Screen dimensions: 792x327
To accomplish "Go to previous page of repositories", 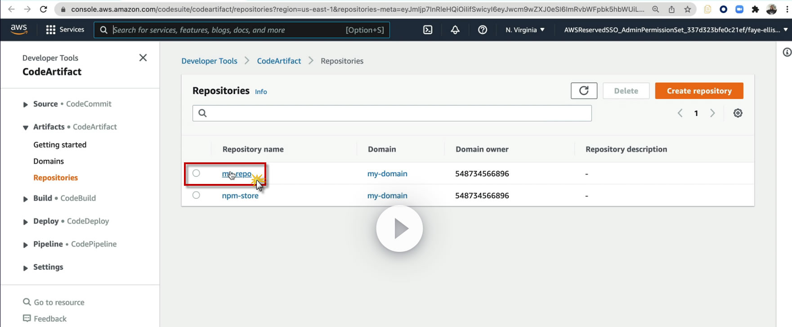I will pos(680,113).
